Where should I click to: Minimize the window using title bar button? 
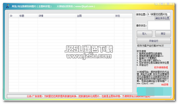click(x=157, y=4)
